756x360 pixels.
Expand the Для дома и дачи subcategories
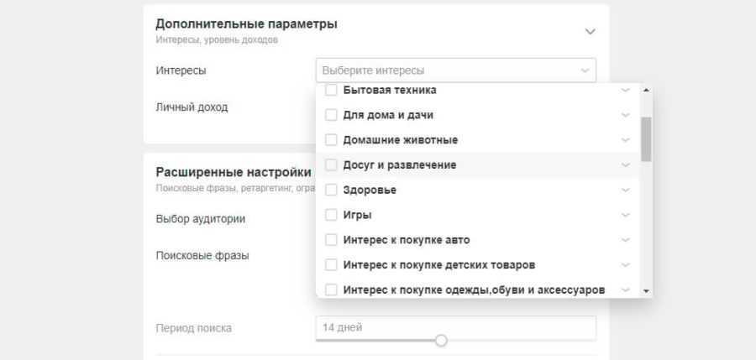[625, 115]
